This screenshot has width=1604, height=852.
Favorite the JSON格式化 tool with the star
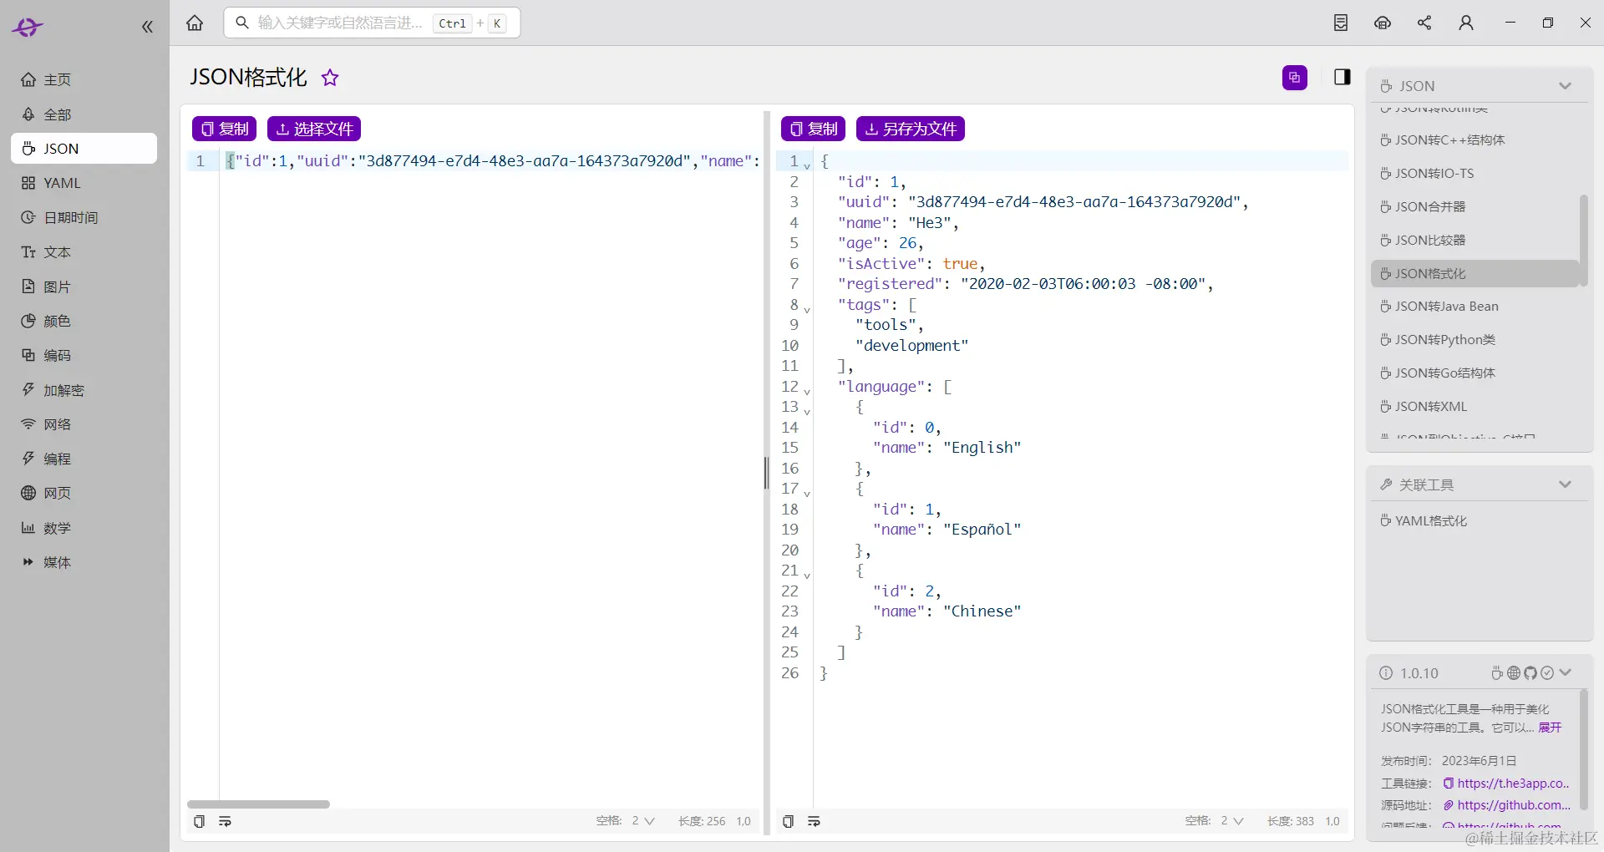pos(331,78)
